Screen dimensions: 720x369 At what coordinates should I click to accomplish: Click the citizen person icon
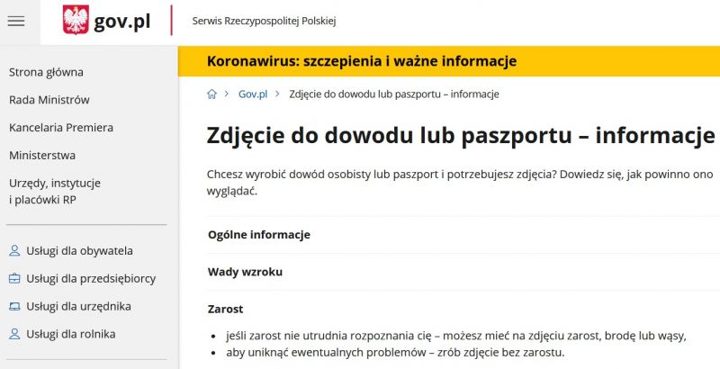(14, 251)
